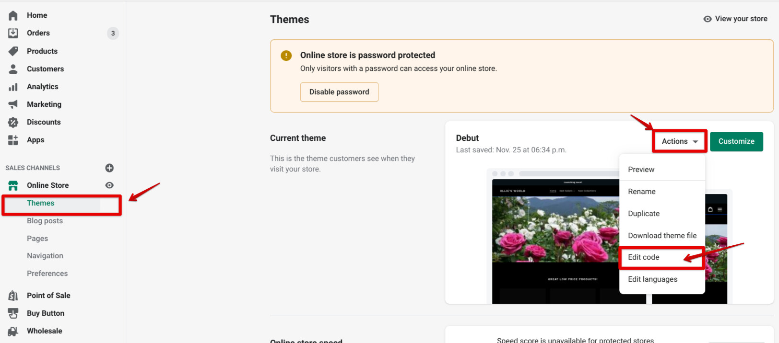Click the Discounts badge icon

pos(13,122)
